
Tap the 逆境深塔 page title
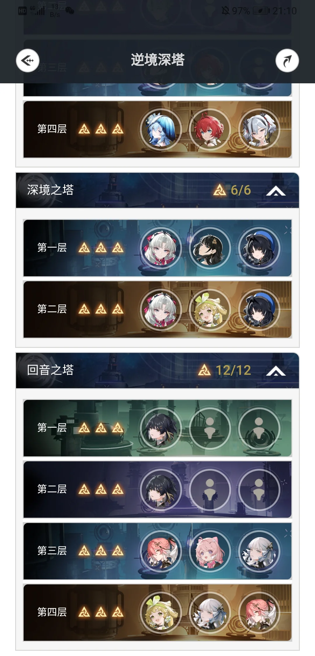coord(157,60)
